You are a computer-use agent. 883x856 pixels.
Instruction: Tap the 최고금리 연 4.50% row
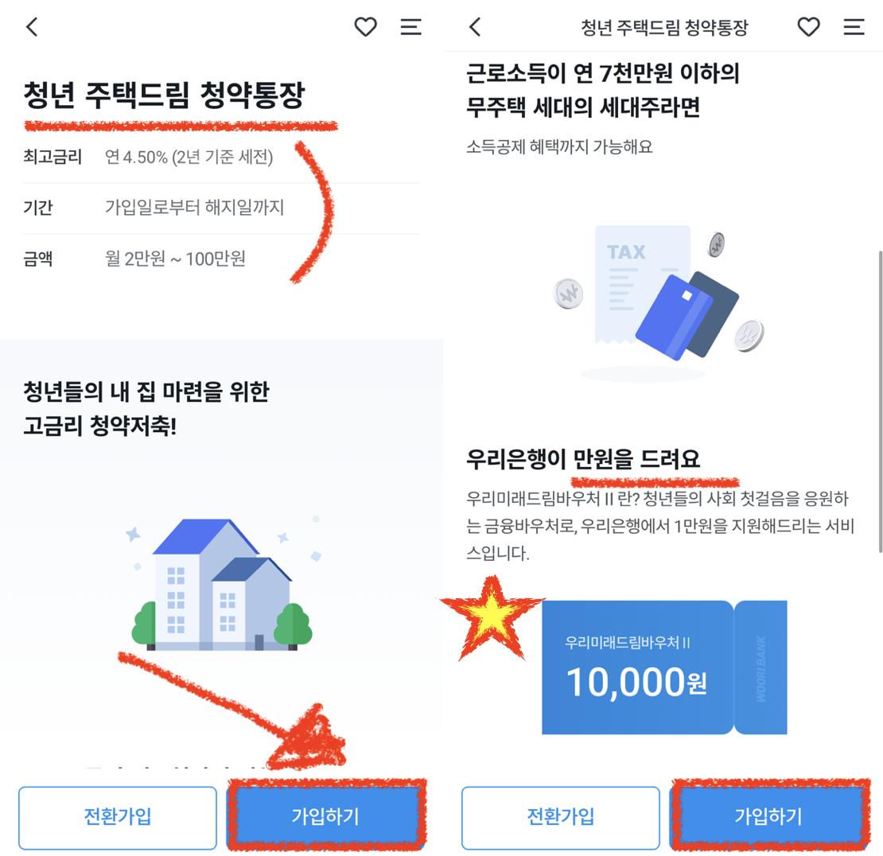tap(221, 157)
